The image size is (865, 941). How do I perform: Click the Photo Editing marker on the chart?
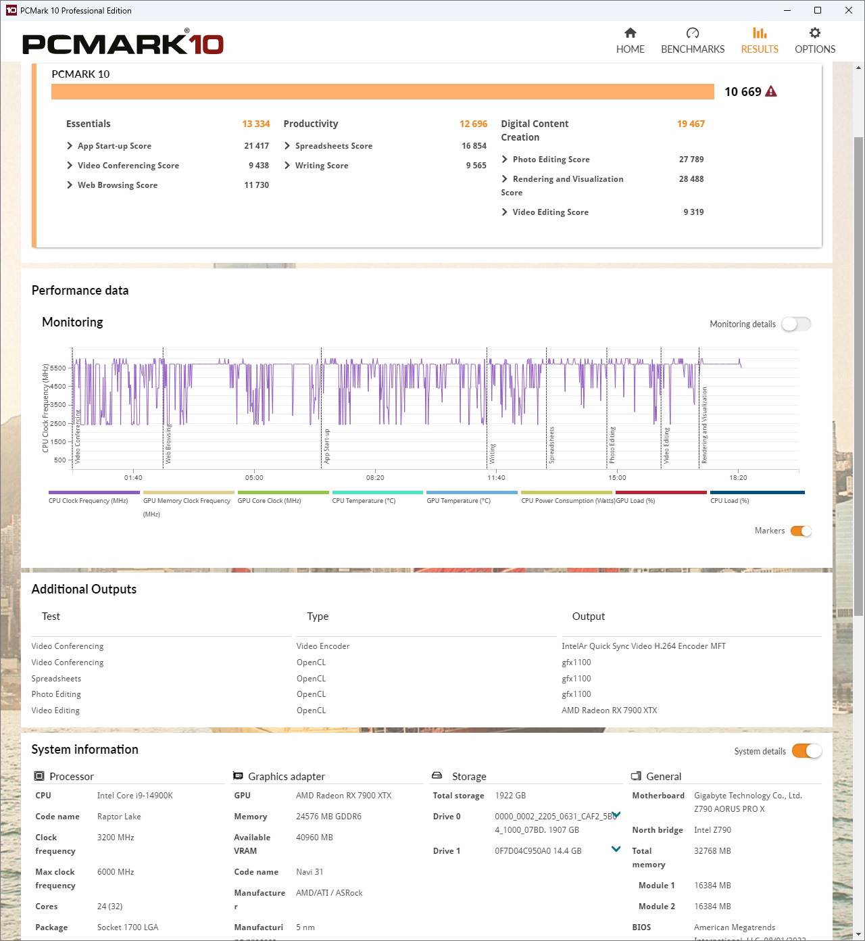612,445
